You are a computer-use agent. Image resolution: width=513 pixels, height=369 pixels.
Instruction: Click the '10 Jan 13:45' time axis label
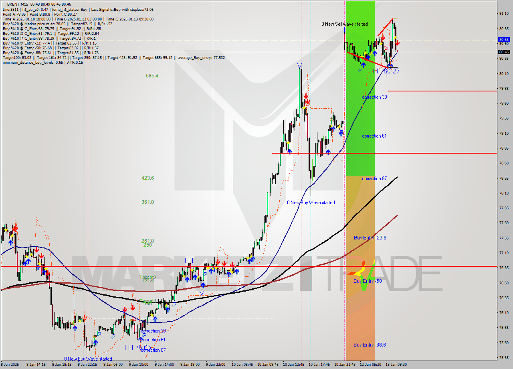pos(294,365)
